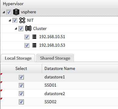The height and width of the screenshot is (109, 118).
Task: Click the Select column header
Action: [21, 68]
